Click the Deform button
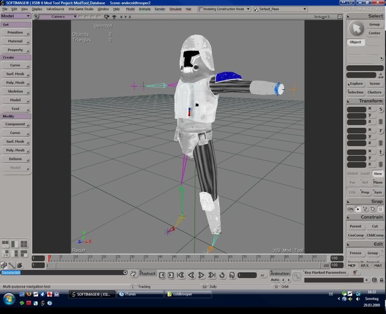 [x=15, y=159]
